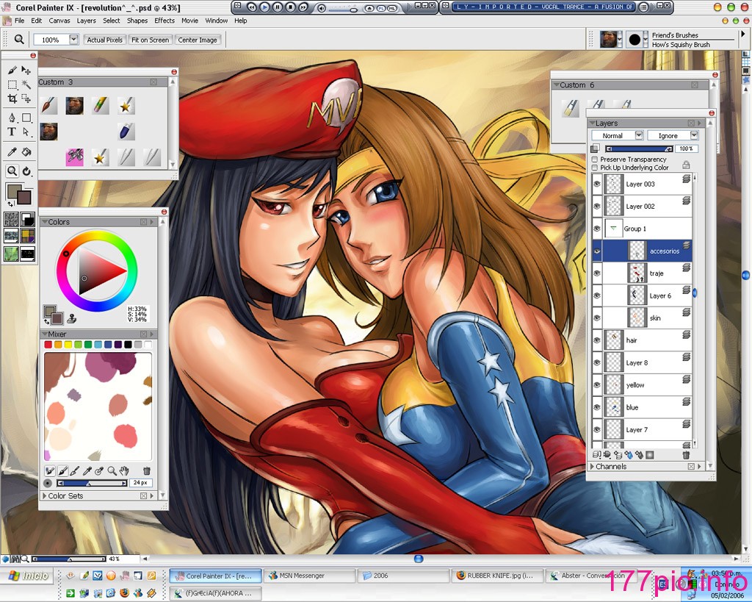Pick the Magic Wand tool

click(26, 85)
